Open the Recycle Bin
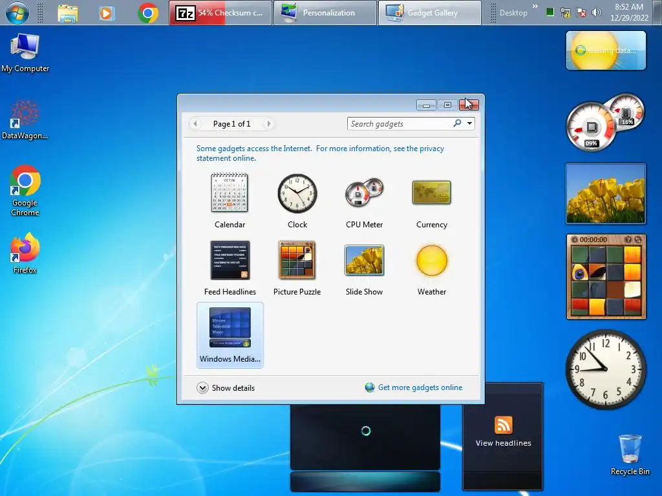662x496 pixels. (x=630, y=455)
